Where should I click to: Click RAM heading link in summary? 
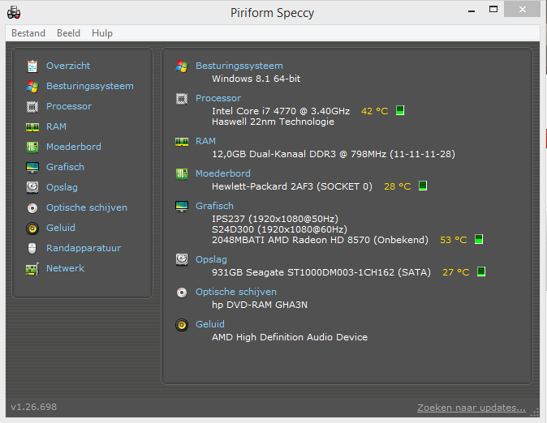(x=205, y=141)
